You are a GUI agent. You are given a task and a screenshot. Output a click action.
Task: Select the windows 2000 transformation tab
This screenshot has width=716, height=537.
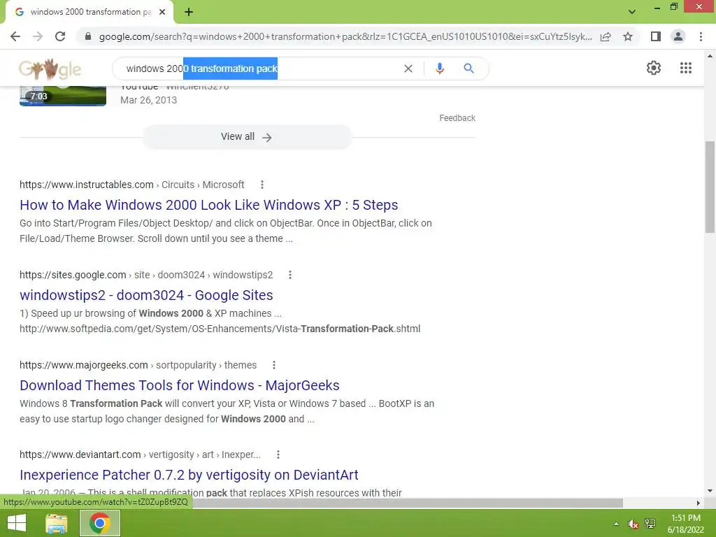pyautogui.click(x=89, y=12)
